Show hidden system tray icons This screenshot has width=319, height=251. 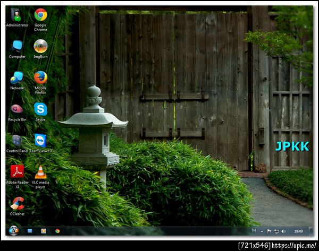(262, 231)
